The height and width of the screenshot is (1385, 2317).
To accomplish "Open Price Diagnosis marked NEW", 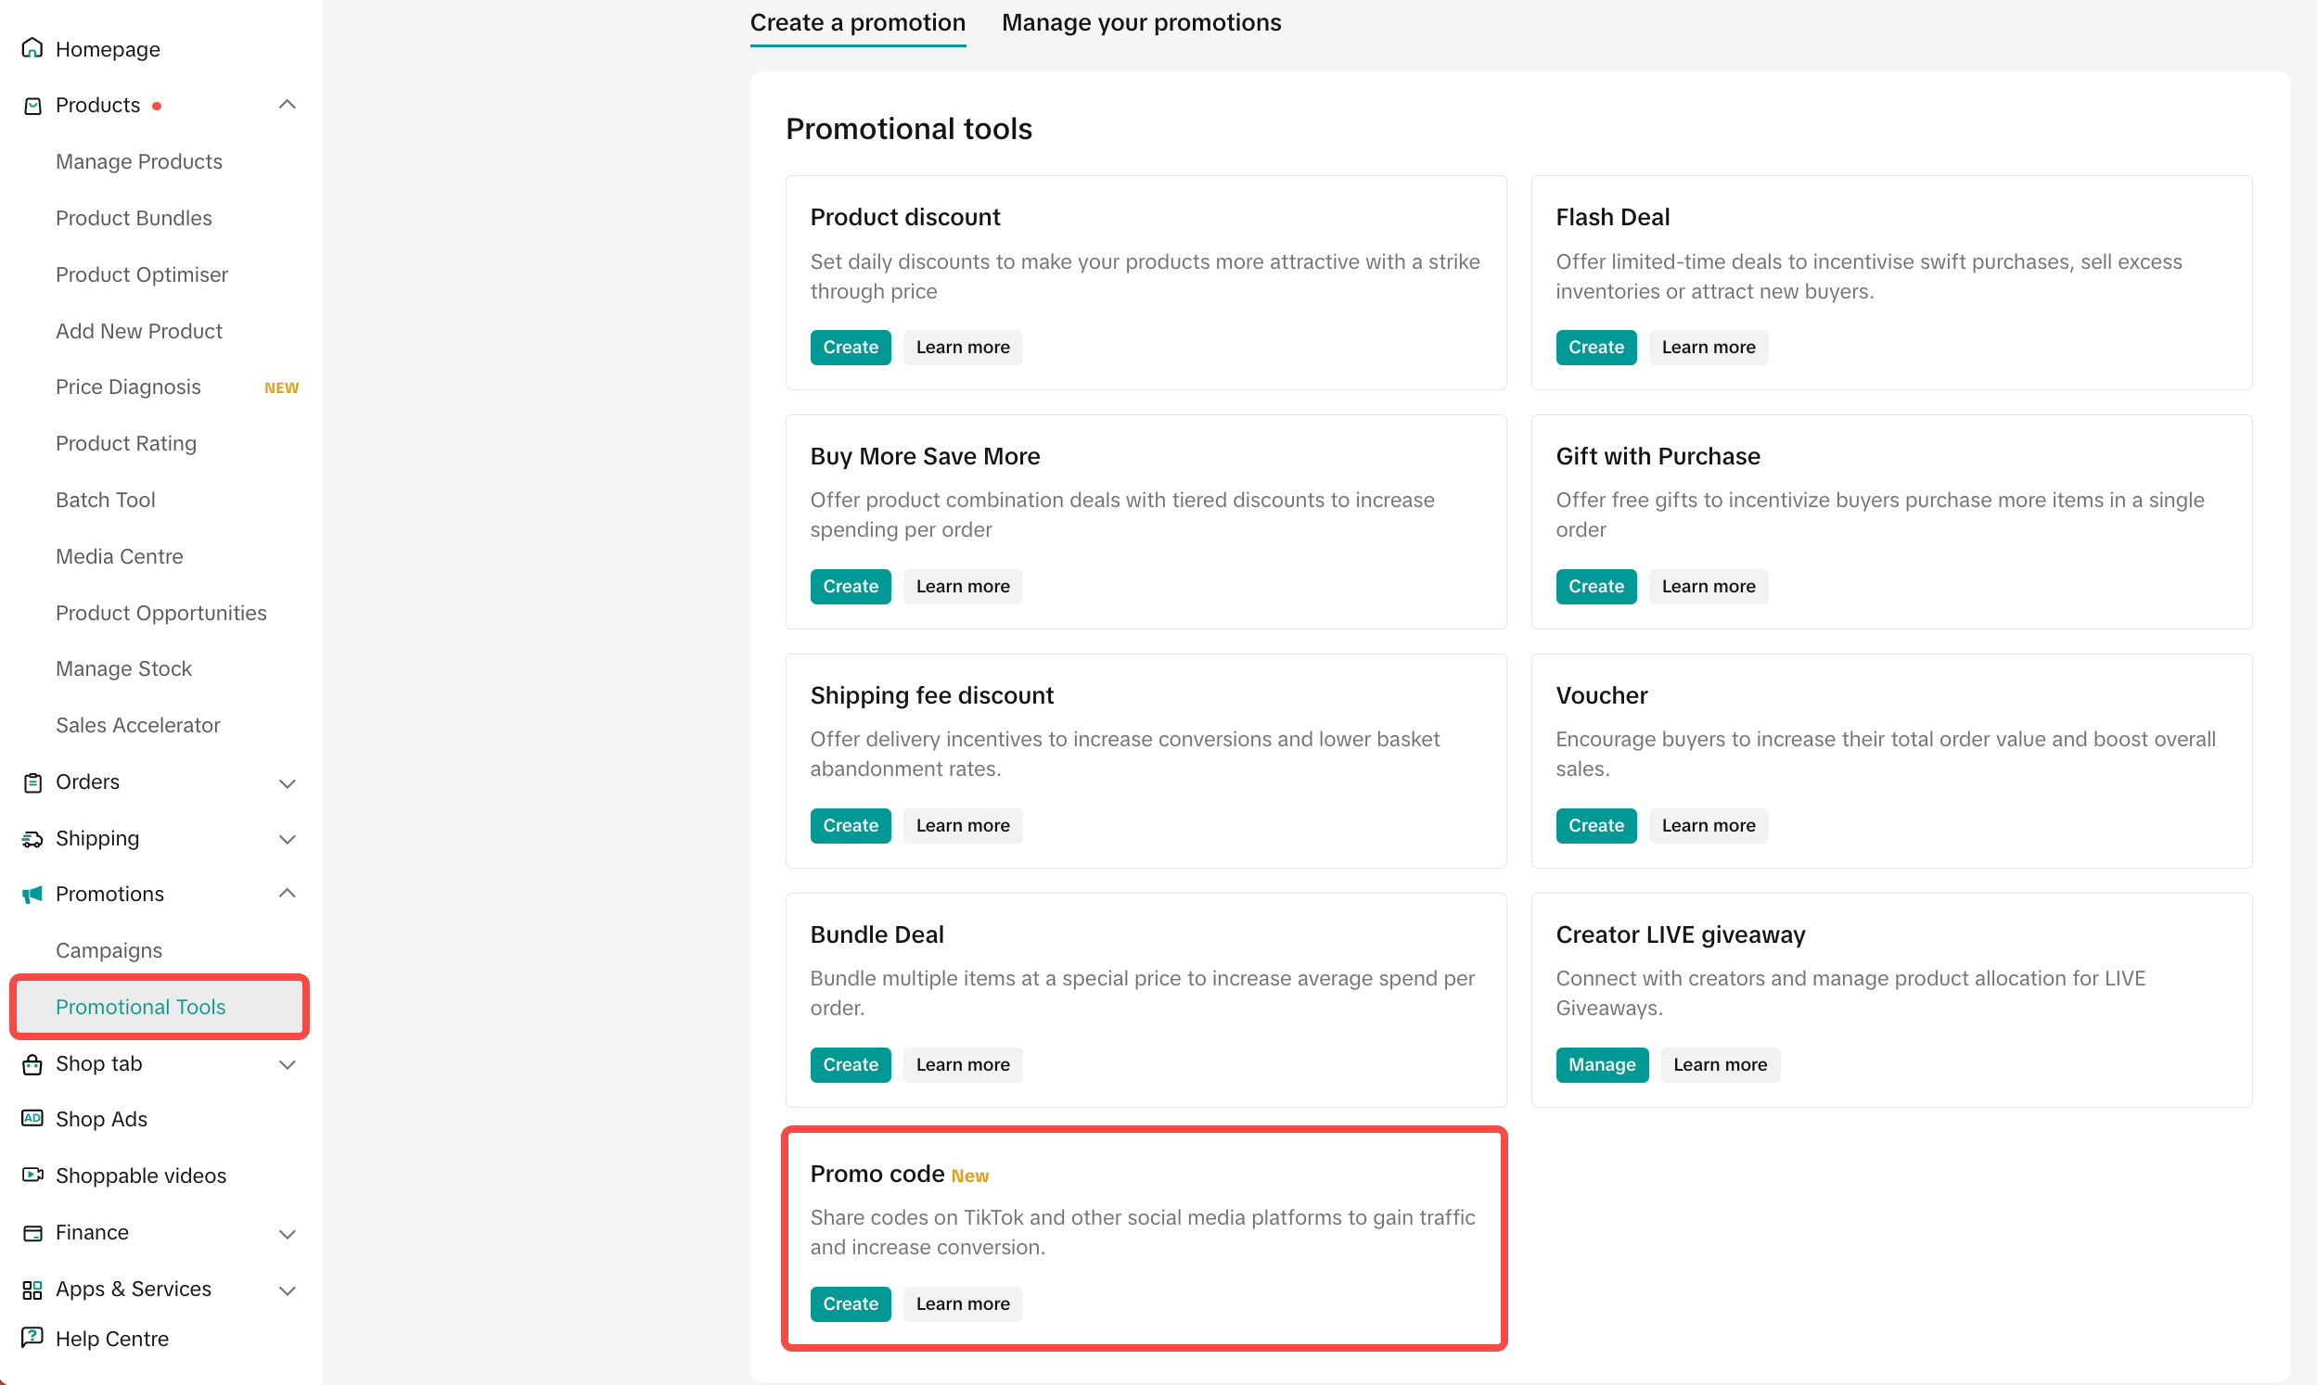I will [128, 387].
